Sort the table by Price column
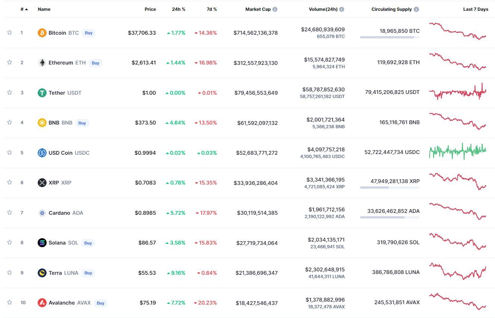Viewport: 495px width, 318px height. [x=150, y=9]
